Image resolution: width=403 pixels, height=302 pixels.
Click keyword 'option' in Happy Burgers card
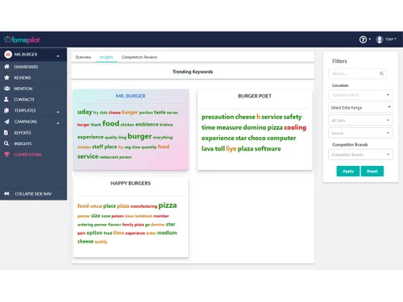[94, 233]
